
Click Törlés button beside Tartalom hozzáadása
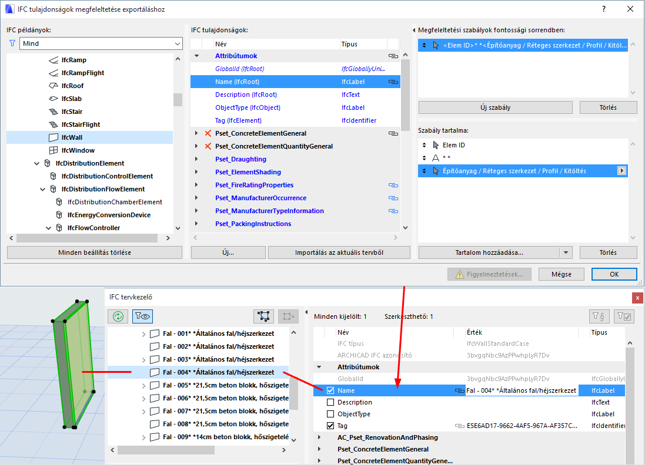pos(608,252)
